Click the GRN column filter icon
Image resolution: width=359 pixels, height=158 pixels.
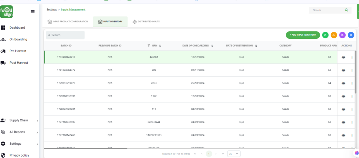[149, 46]
